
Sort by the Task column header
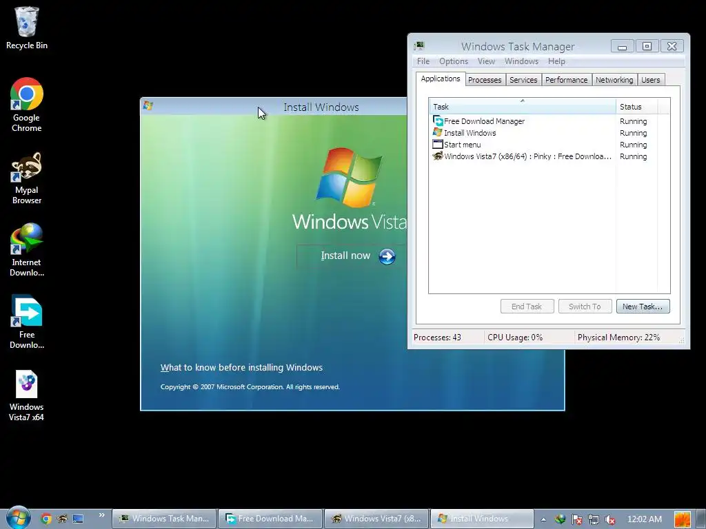click(x=523, y=107)
